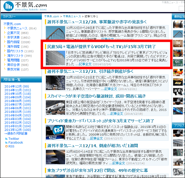Screen dimensions: 185x178
Task: Open スカイマーク 米子空港 headline
Action: click(96, 96)
